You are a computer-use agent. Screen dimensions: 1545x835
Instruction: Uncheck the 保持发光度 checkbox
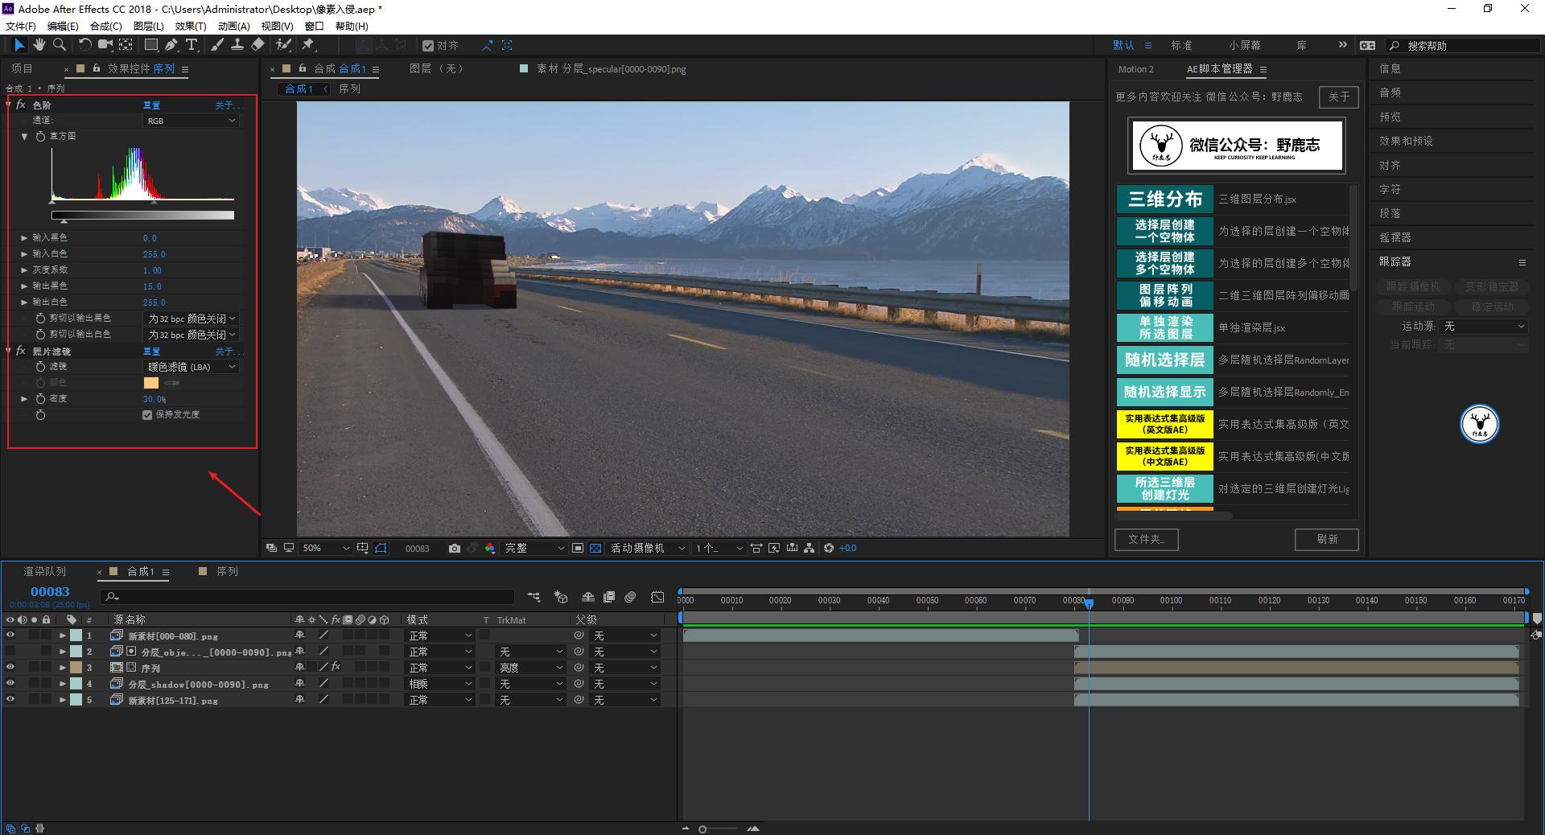click(x=147, y=415)
